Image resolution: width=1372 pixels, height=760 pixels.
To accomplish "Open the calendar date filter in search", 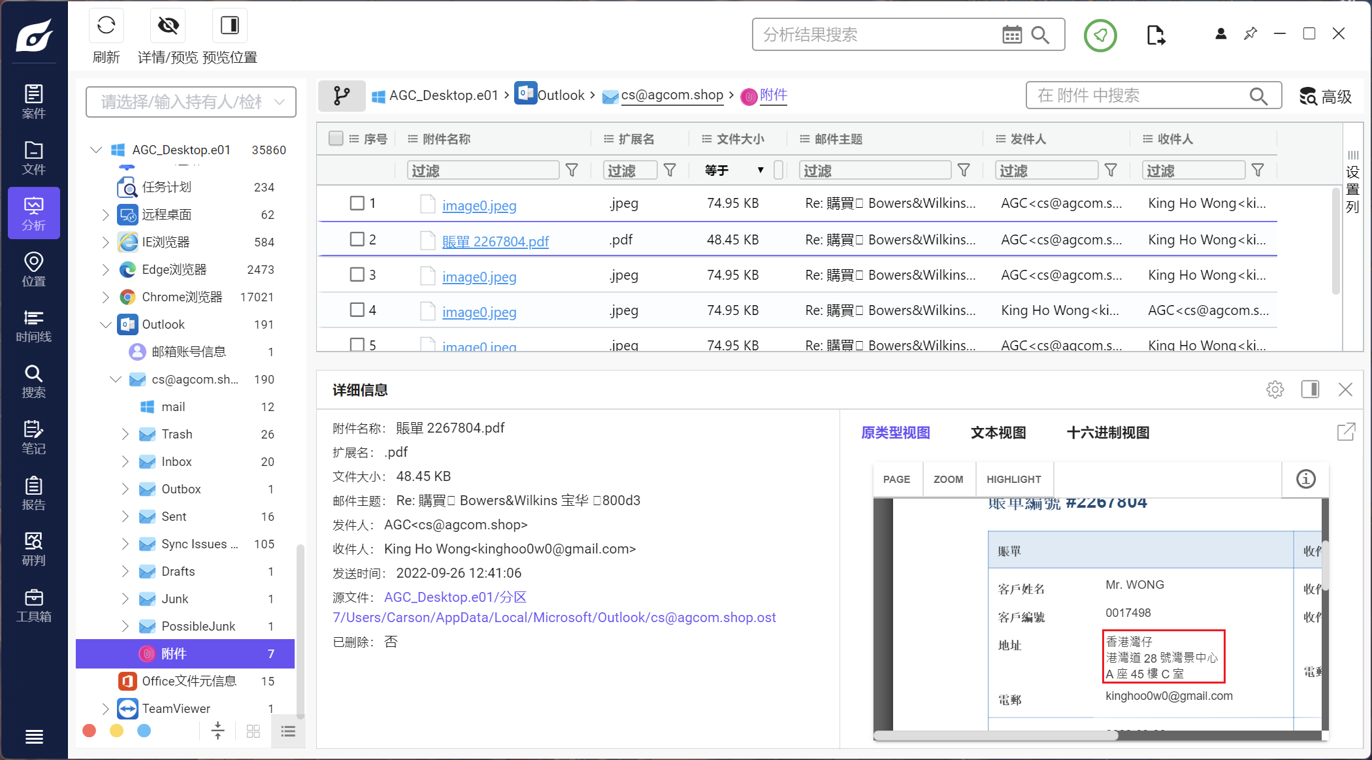I will pos(1012,35).
